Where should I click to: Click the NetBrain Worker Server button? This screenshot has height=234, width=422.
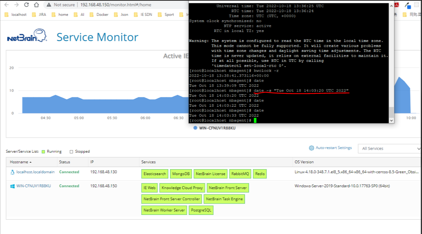pos(164,210)
